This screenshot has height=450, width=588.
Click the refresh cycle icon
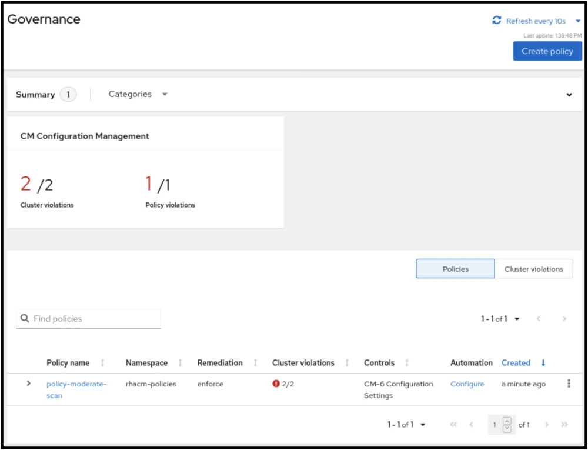[x=497, y=21]
